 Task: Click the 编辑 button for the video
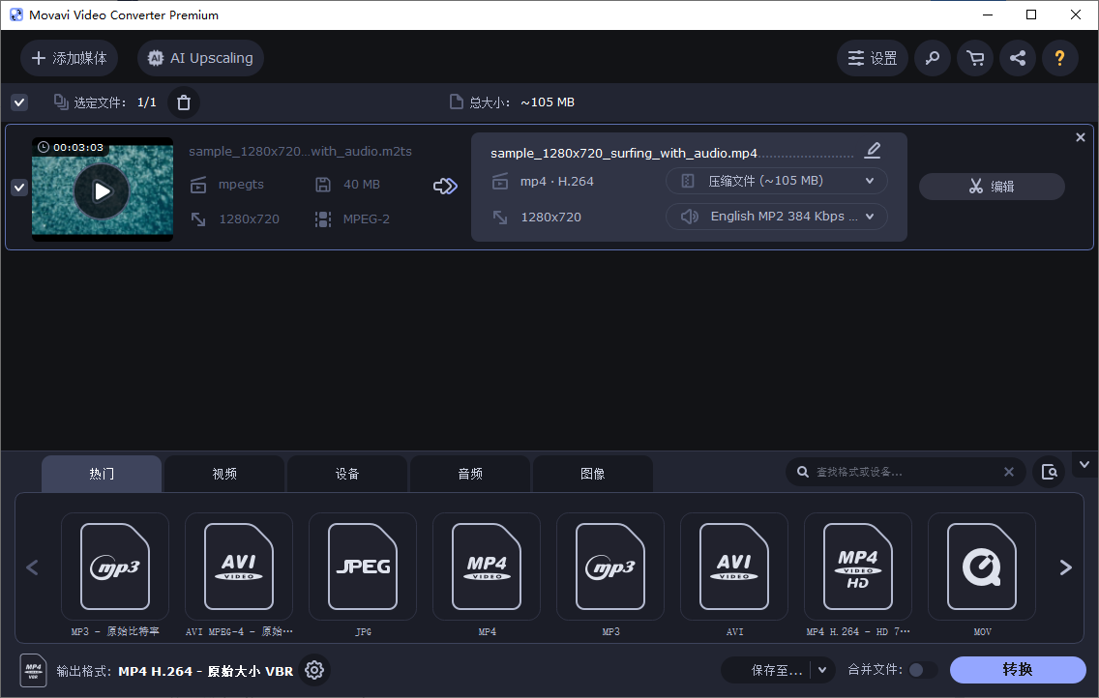[x=992, y=187]
